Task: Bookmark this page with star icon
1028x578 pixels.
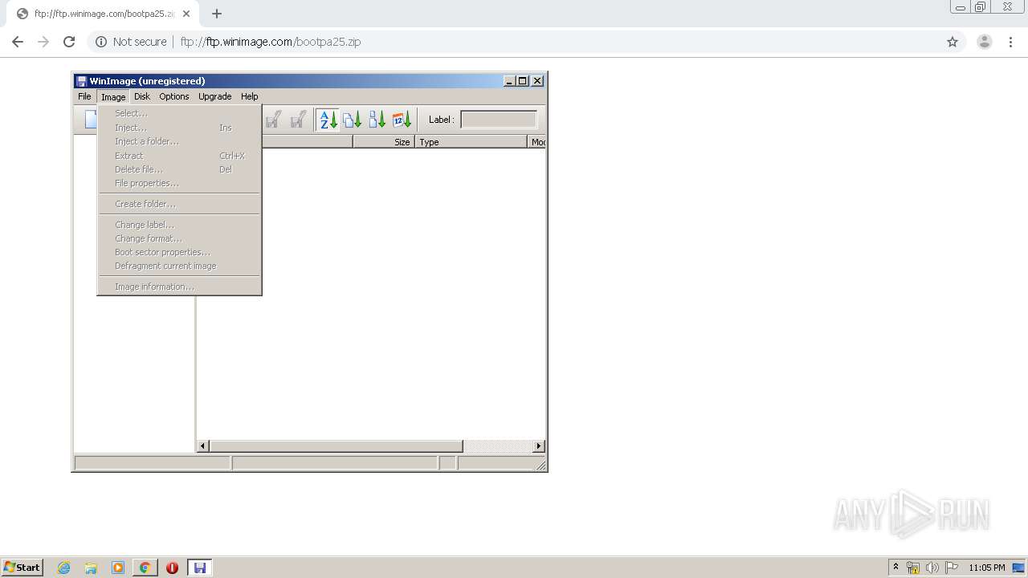Action: (953, 42)
